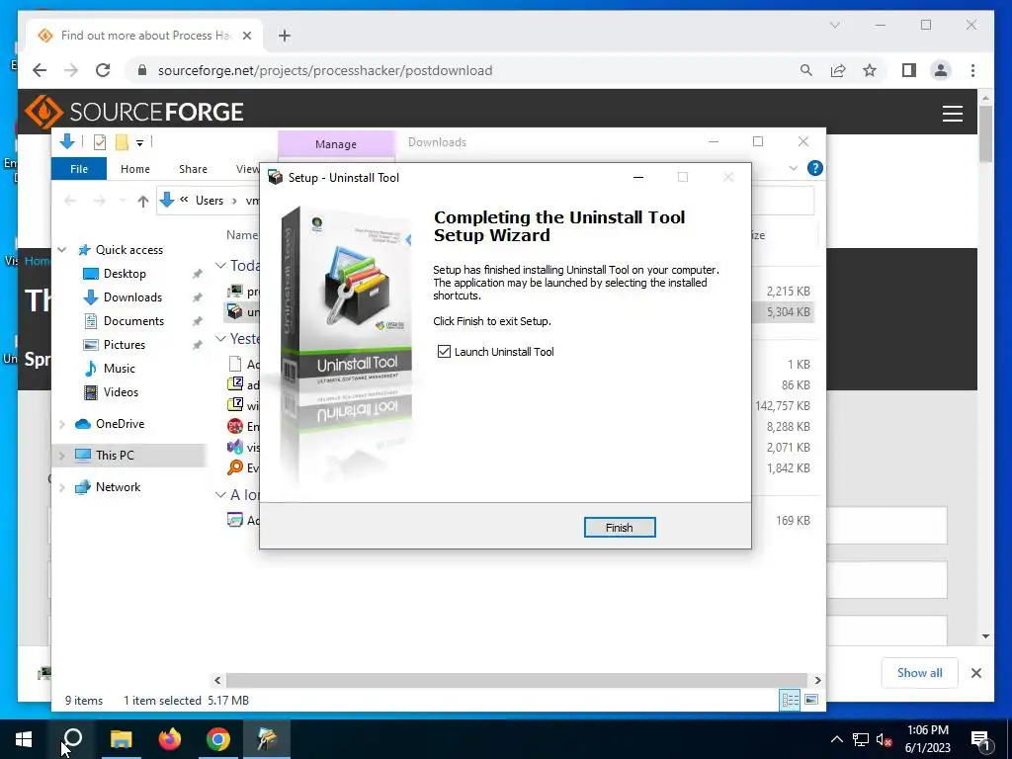1012x759 pixels.
Task: Click Users in the Explorer path bar
Action: (210, 201)
